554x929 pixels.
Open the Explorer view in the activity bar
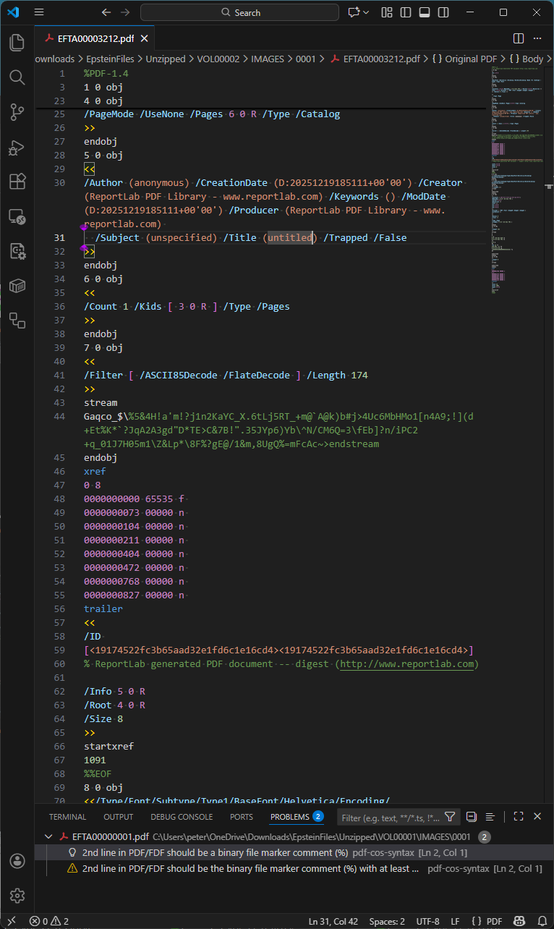[17, 42]
